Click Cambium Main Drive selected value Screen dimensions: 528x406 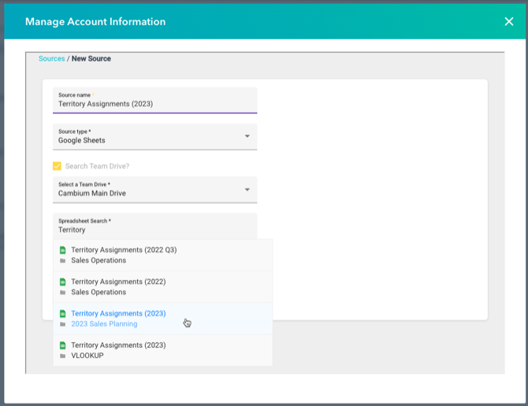coord(92,194)
